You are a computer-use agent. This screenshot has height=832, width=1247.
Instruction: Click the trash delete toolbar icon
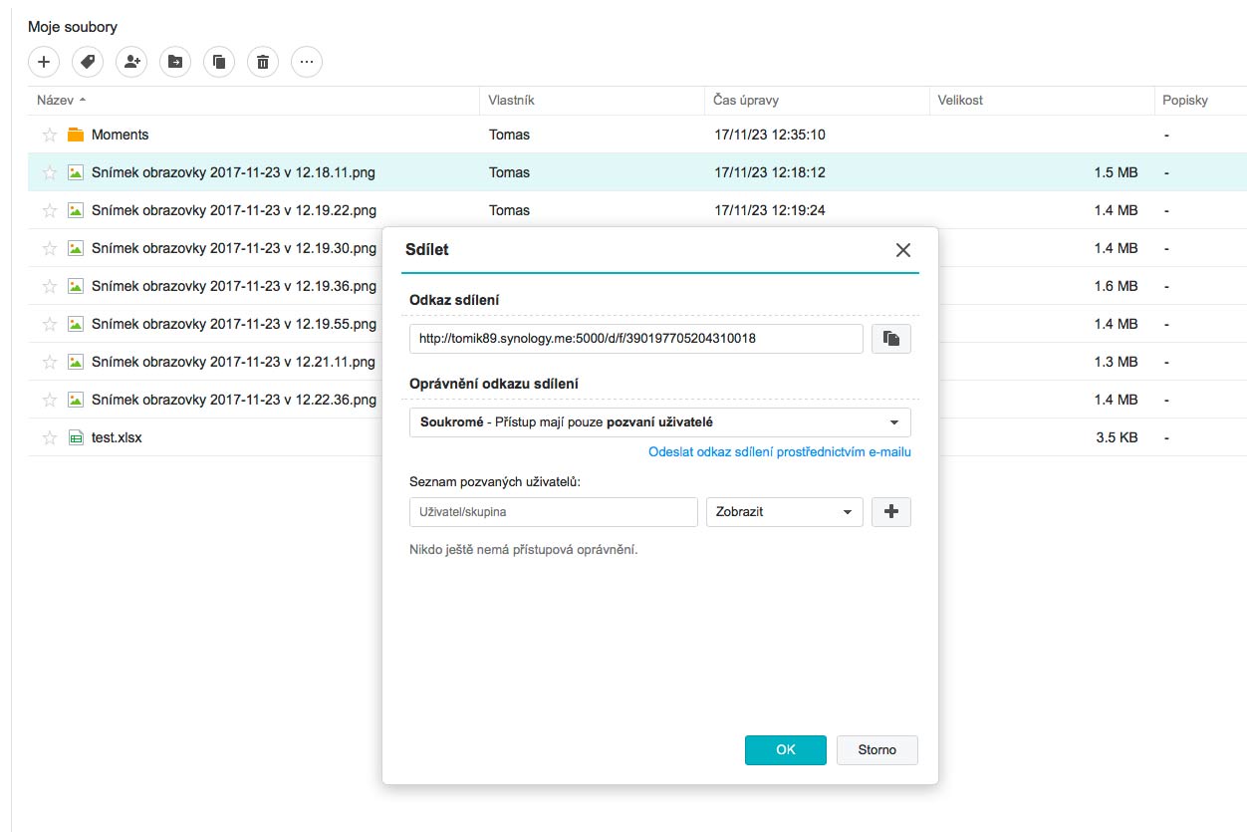[x=263, y=62]
